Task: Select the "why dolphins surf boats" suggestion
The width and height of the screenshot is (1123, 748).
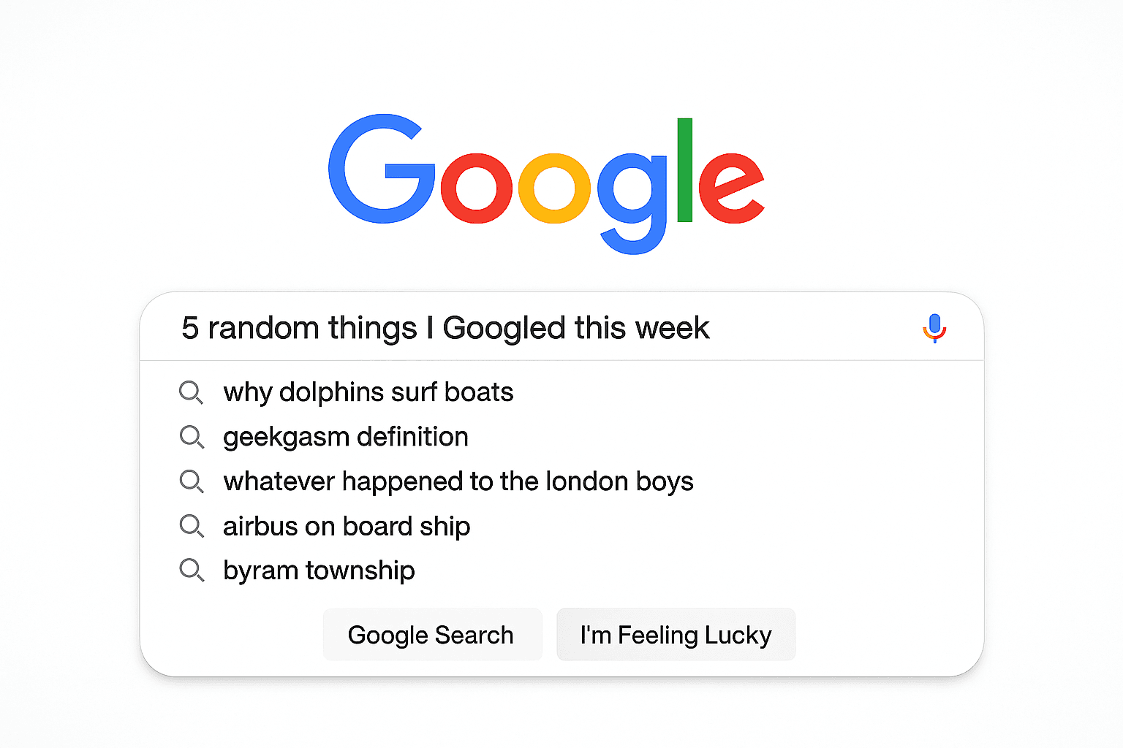Action: coord(368,392)
